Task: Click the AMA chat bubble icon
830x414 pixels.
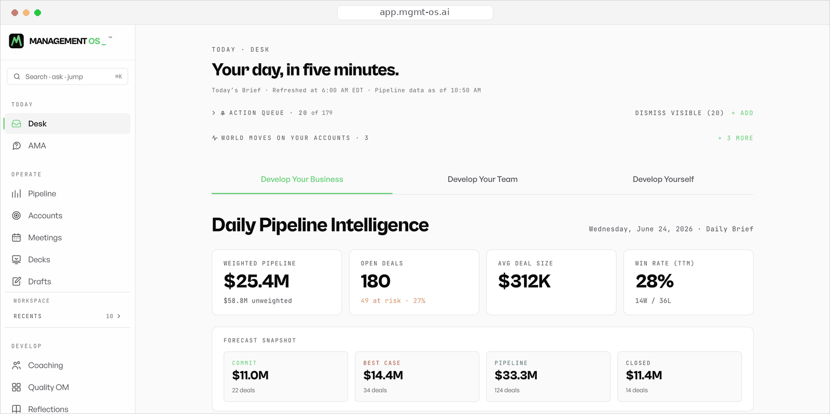Action: tap(17, 146)
